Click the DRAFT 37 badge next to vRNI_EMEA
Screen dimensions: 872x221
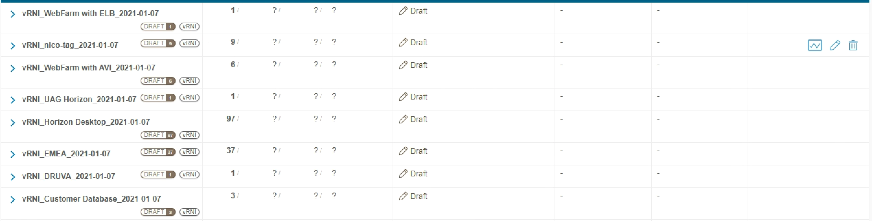pos(158,152)
